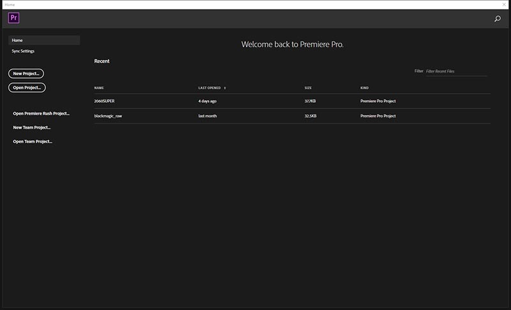The height and width of the screenshot is (310, 511).
Task: Click the New Project button
Action: coord(26,73)
